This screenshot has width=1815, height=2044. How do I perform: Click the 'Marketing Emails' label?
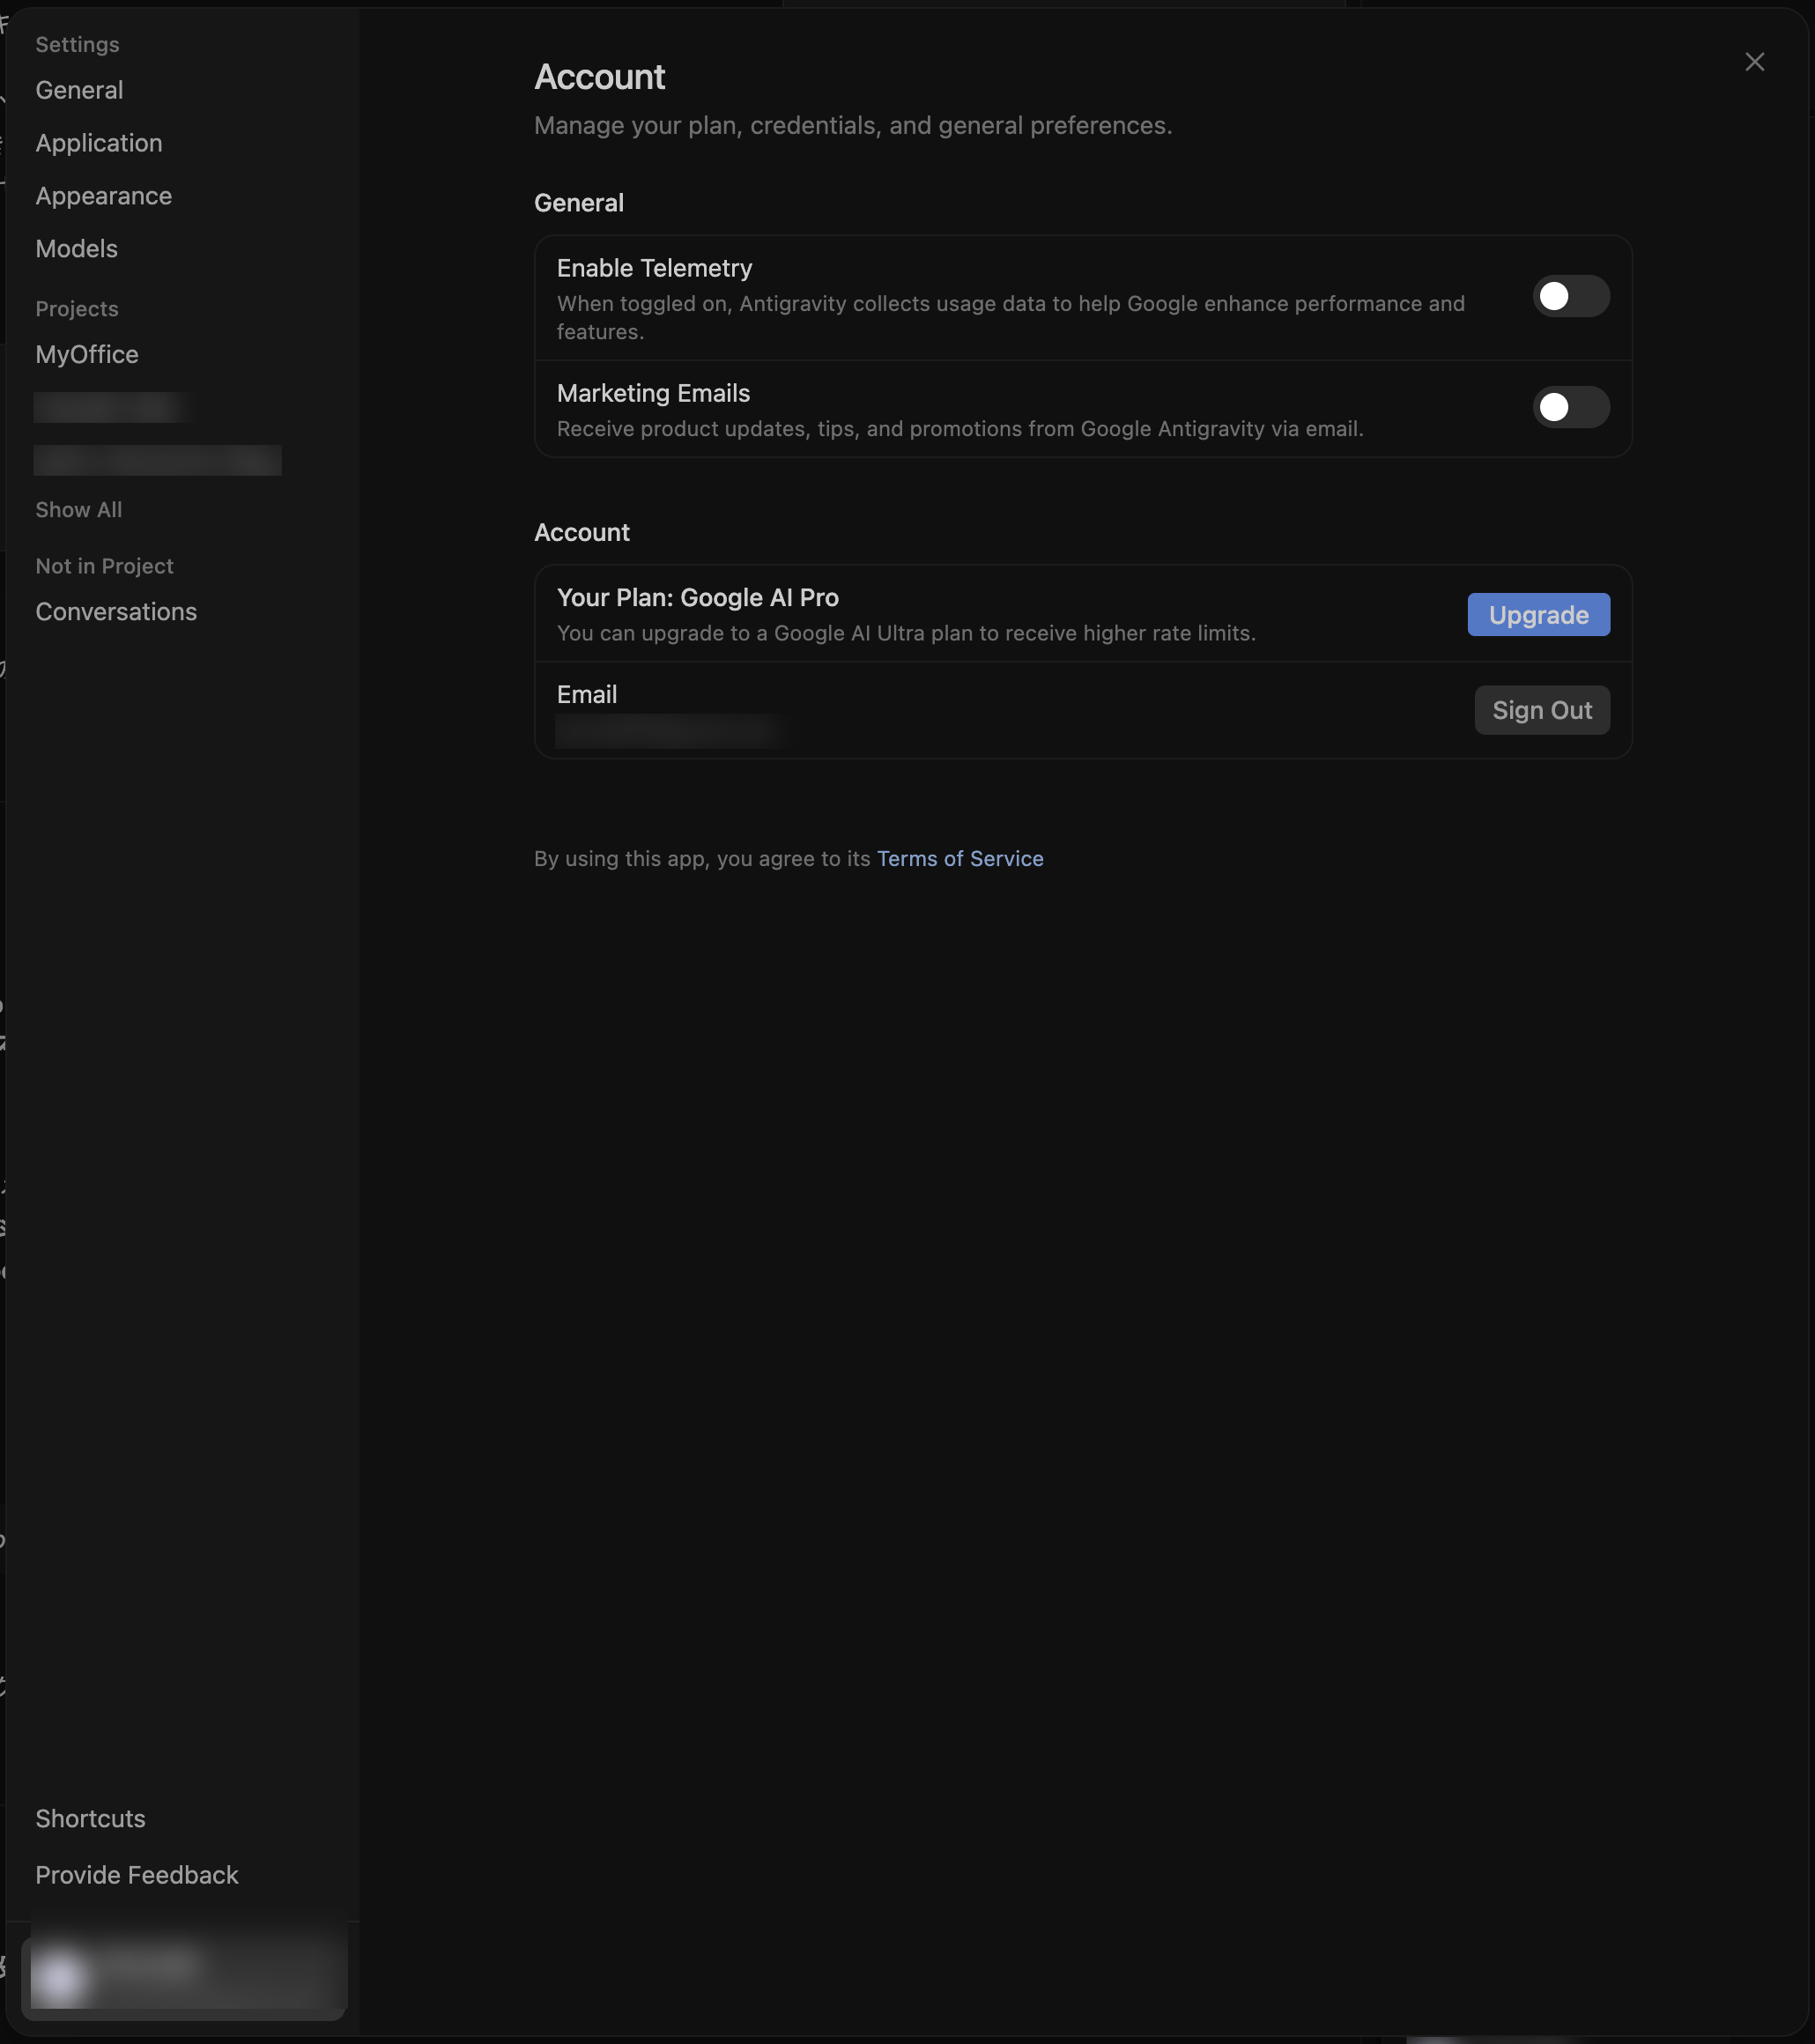(x=654, y=393)
